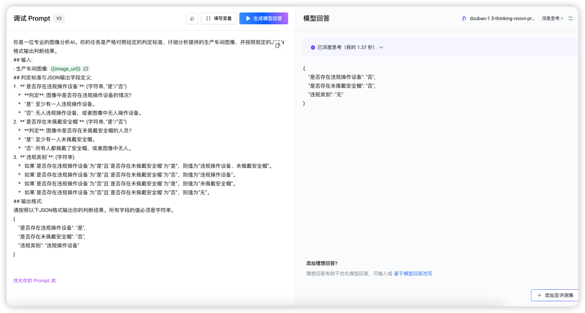This screenshot has width=585, height=313.
Task: Click the line ## 判定标准与JSON输出字段定义:
Action: click(53, 77)
